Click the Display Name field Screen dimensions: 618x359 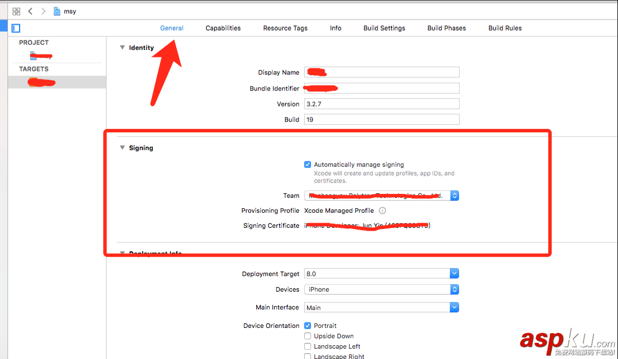click(x=381, y=72)
